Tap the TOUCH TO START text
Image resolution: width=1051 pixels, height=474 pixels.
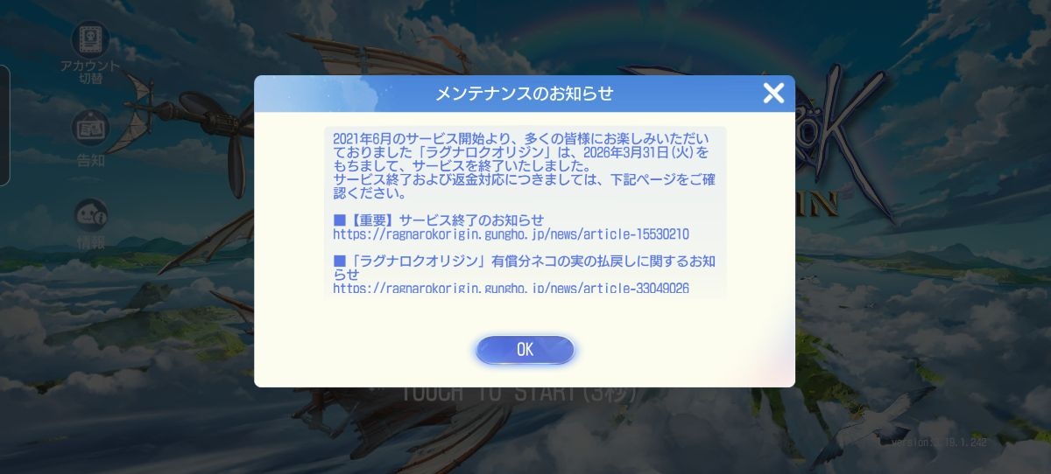point(518,393)
